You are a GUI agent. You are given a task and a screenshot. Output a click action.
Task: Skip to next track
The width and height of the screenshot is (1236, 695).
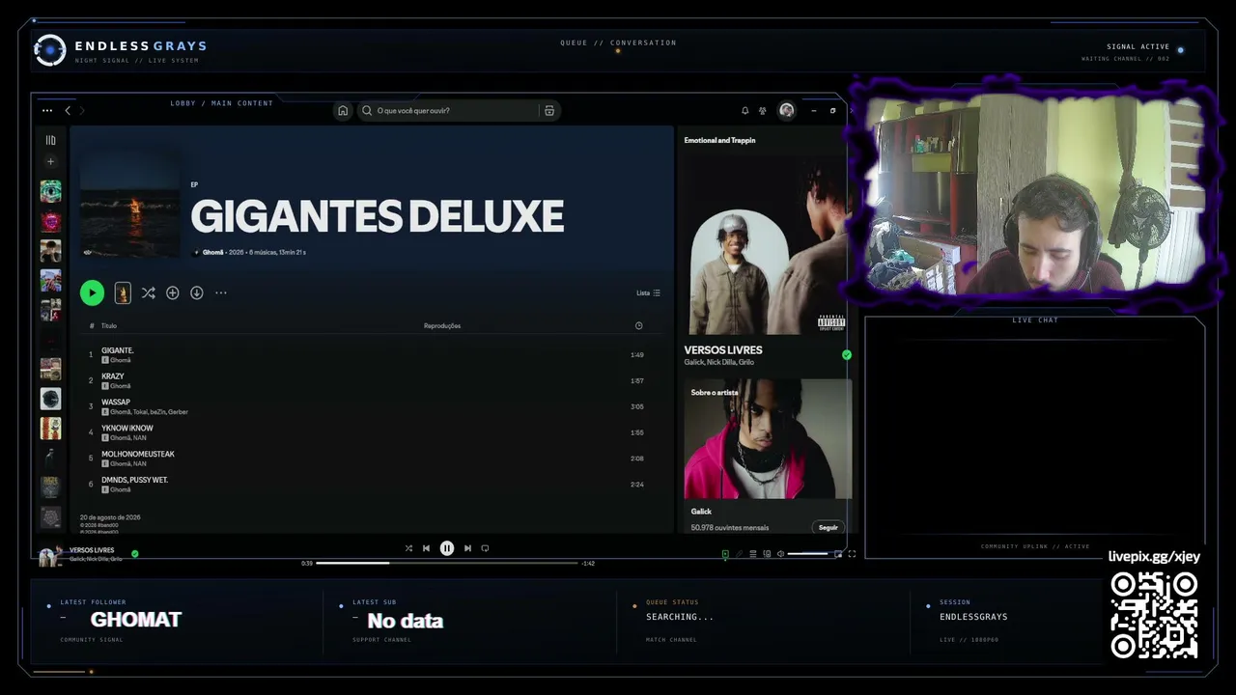(x=467, y=548)
